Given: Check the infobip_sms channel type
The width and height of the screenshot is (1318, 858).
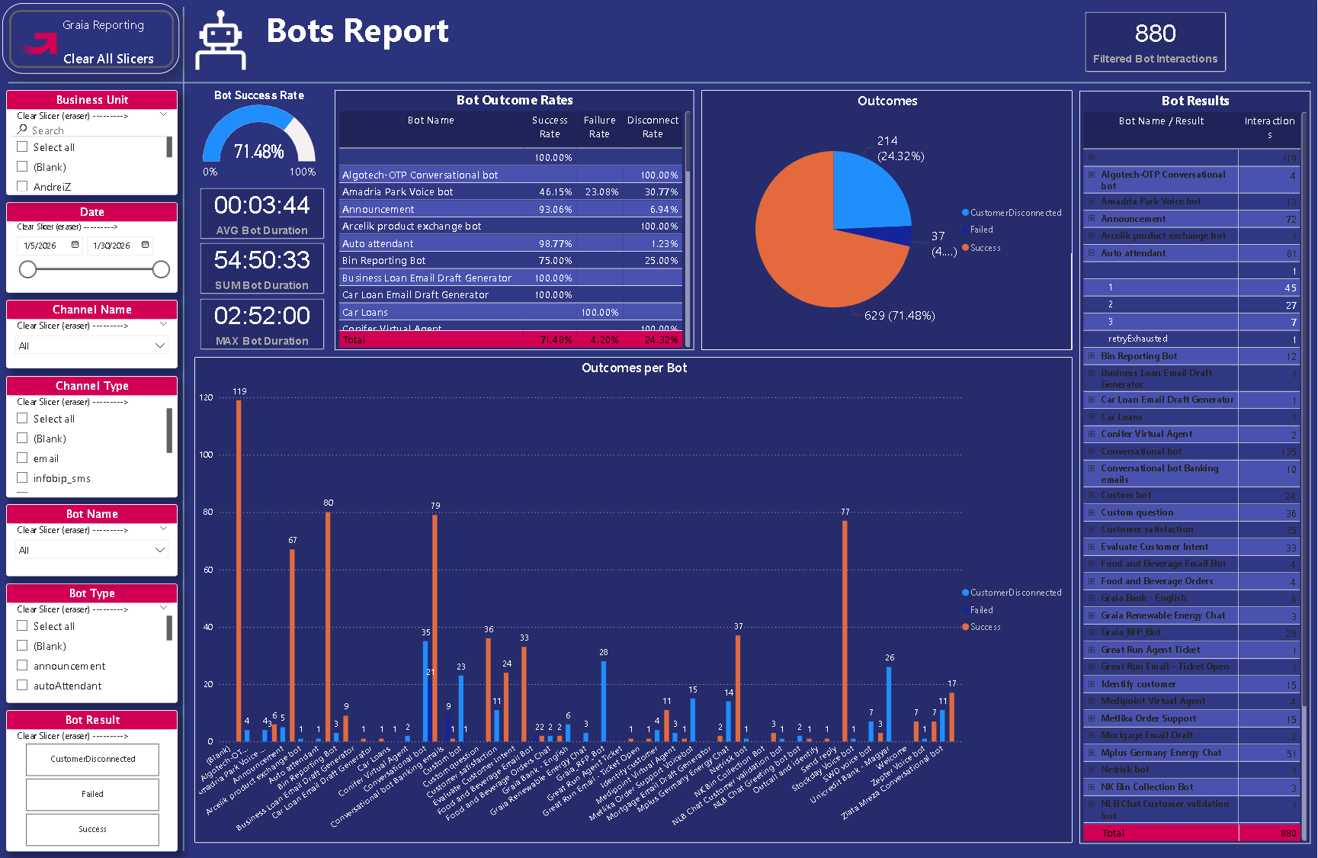Looking at the screenshot, I should pos(22,478).
